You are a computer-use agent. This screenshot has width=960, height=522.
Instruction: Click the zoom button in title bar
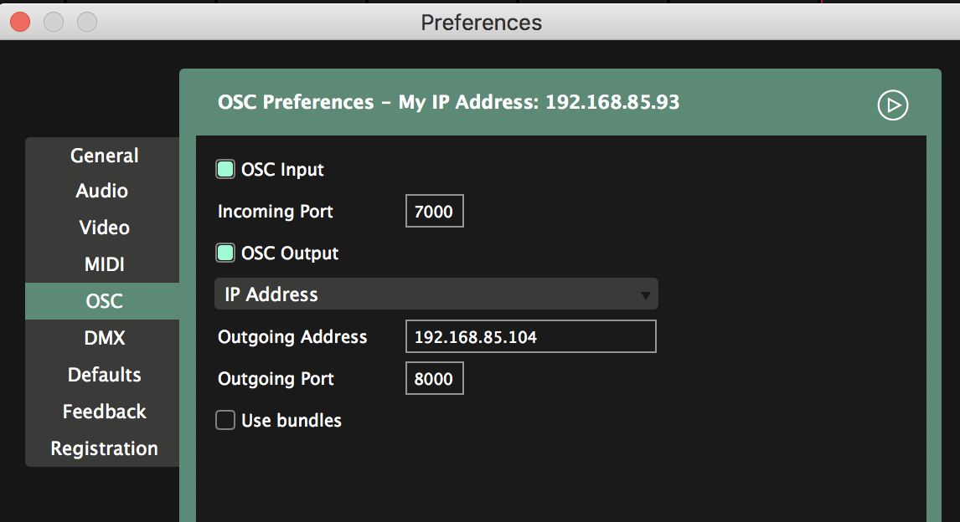pos(86,22)
